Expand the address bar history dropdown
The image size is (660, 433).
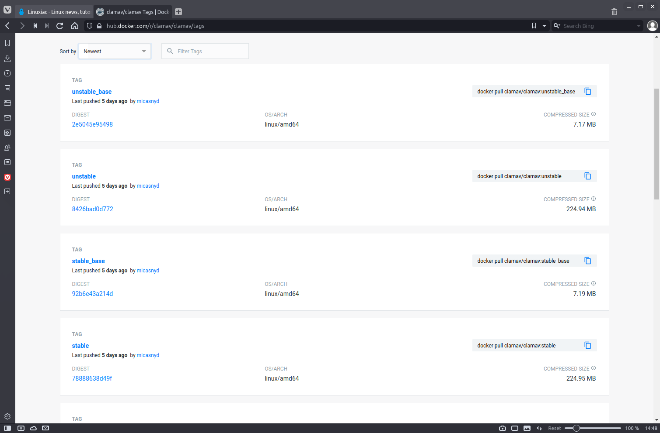click(x=544, y=26)
